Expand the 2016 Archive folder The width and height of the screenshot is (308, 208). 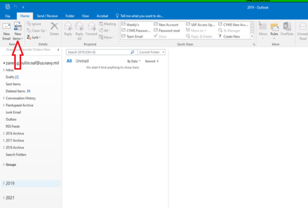[4, 133]
